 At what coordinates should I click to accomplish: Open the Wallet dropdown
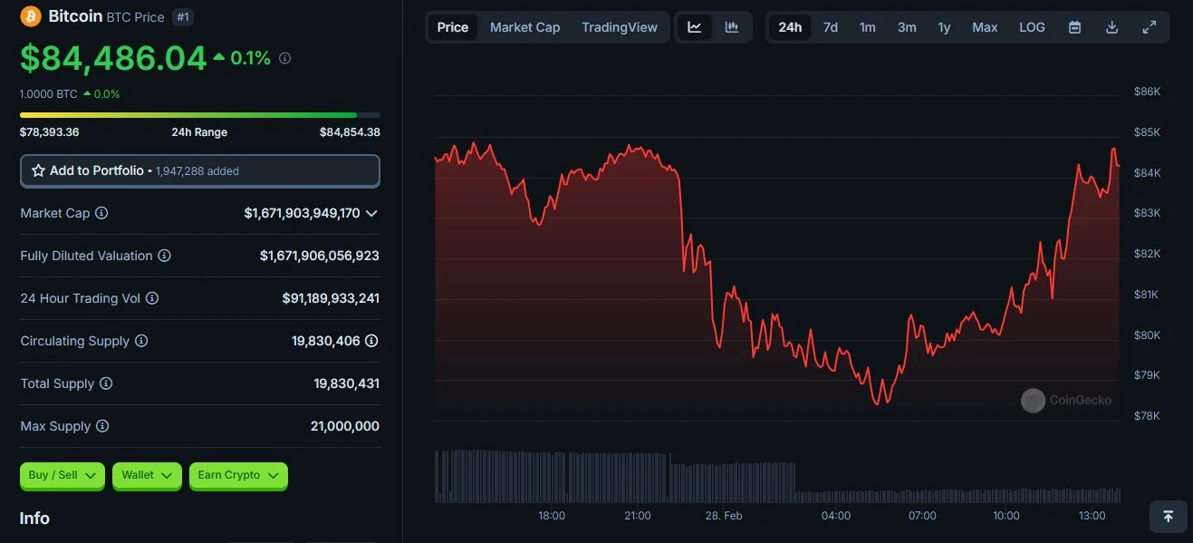(x=146, y=475)
